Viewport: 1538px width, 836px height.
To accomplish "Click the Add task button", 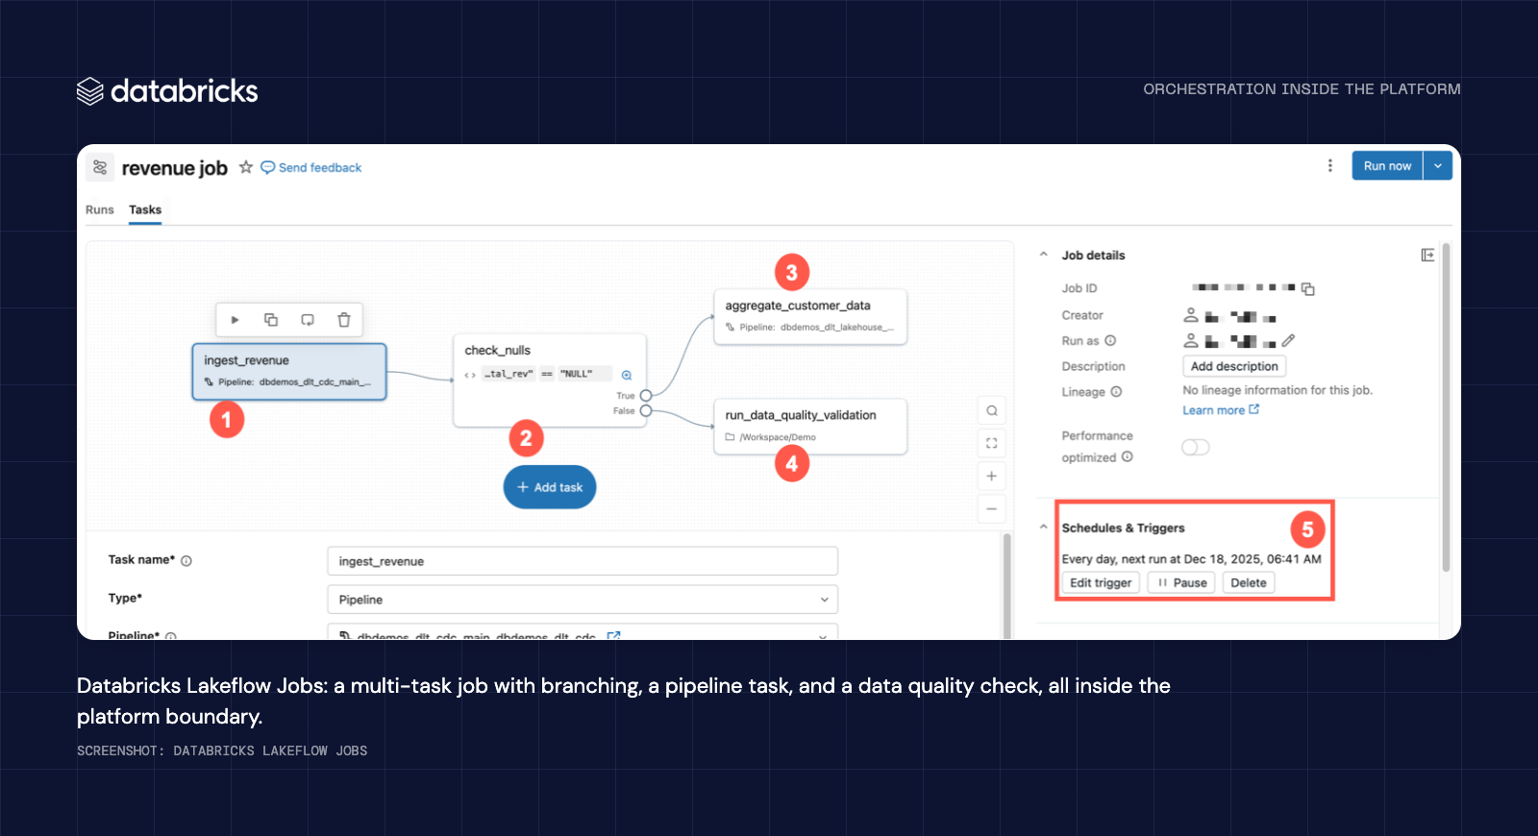I will [550, 487].
